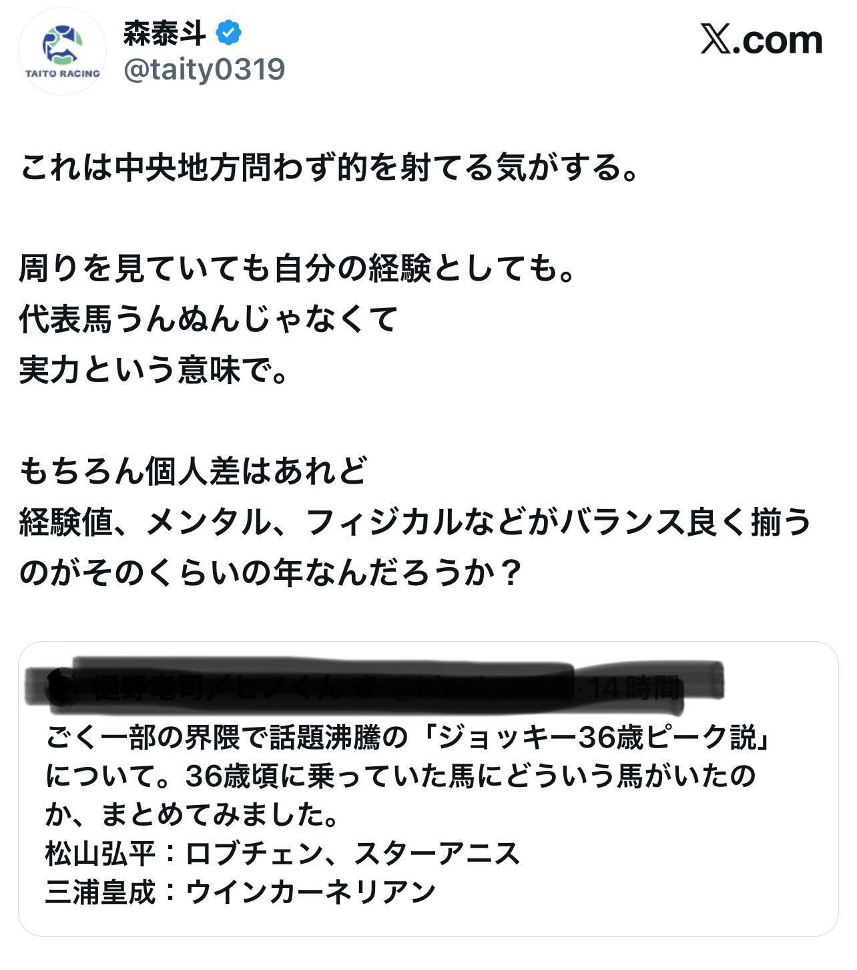This screenshot has width=857, height=970.
Task: Click the text 実力という意味で
Action: pyautogui.click(x=154, y=369)
